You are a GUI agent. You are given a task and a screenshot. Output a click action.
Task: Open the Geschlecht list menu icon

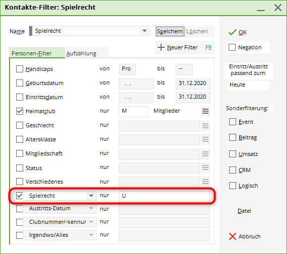pyautogui.click(x=205, y=126)
